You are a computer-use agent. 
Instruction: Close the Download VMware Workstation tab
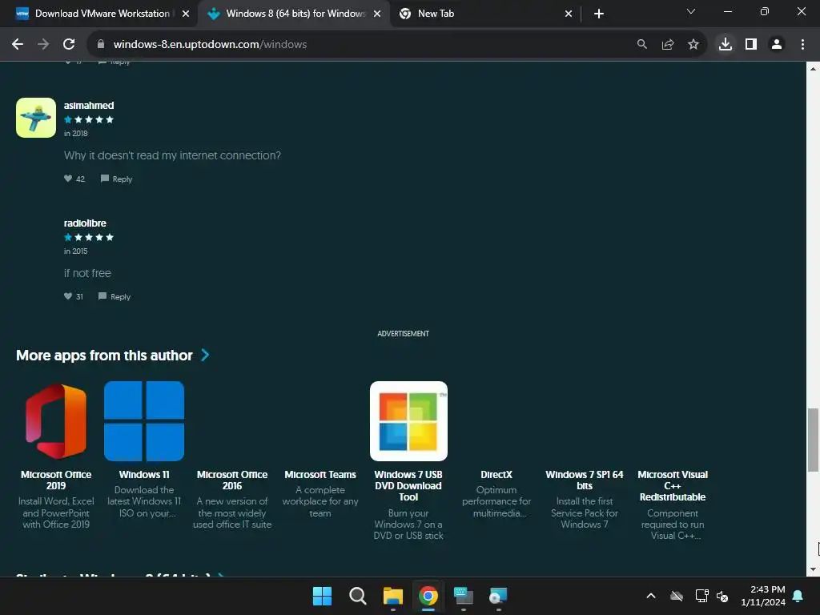[x=186, y=14]
